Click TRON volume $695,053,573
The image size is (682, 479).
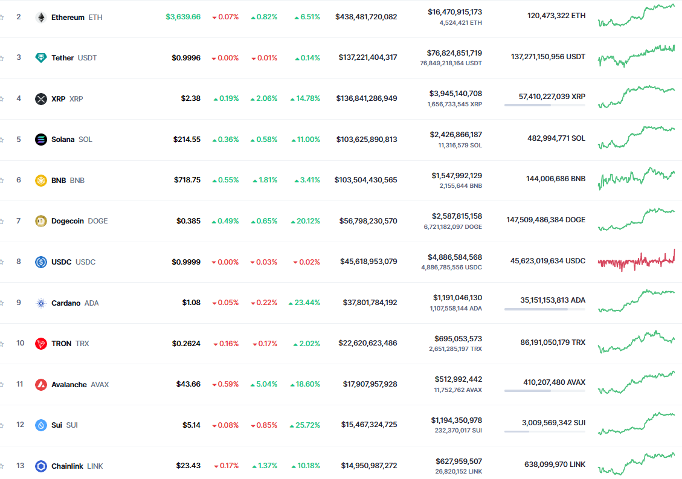(x=458, y=338)
